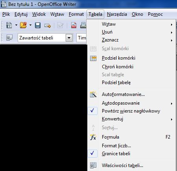Screen dimensions: 177x171
Task: Click the Właściwości tabeli icon
Action: [93, 165]
